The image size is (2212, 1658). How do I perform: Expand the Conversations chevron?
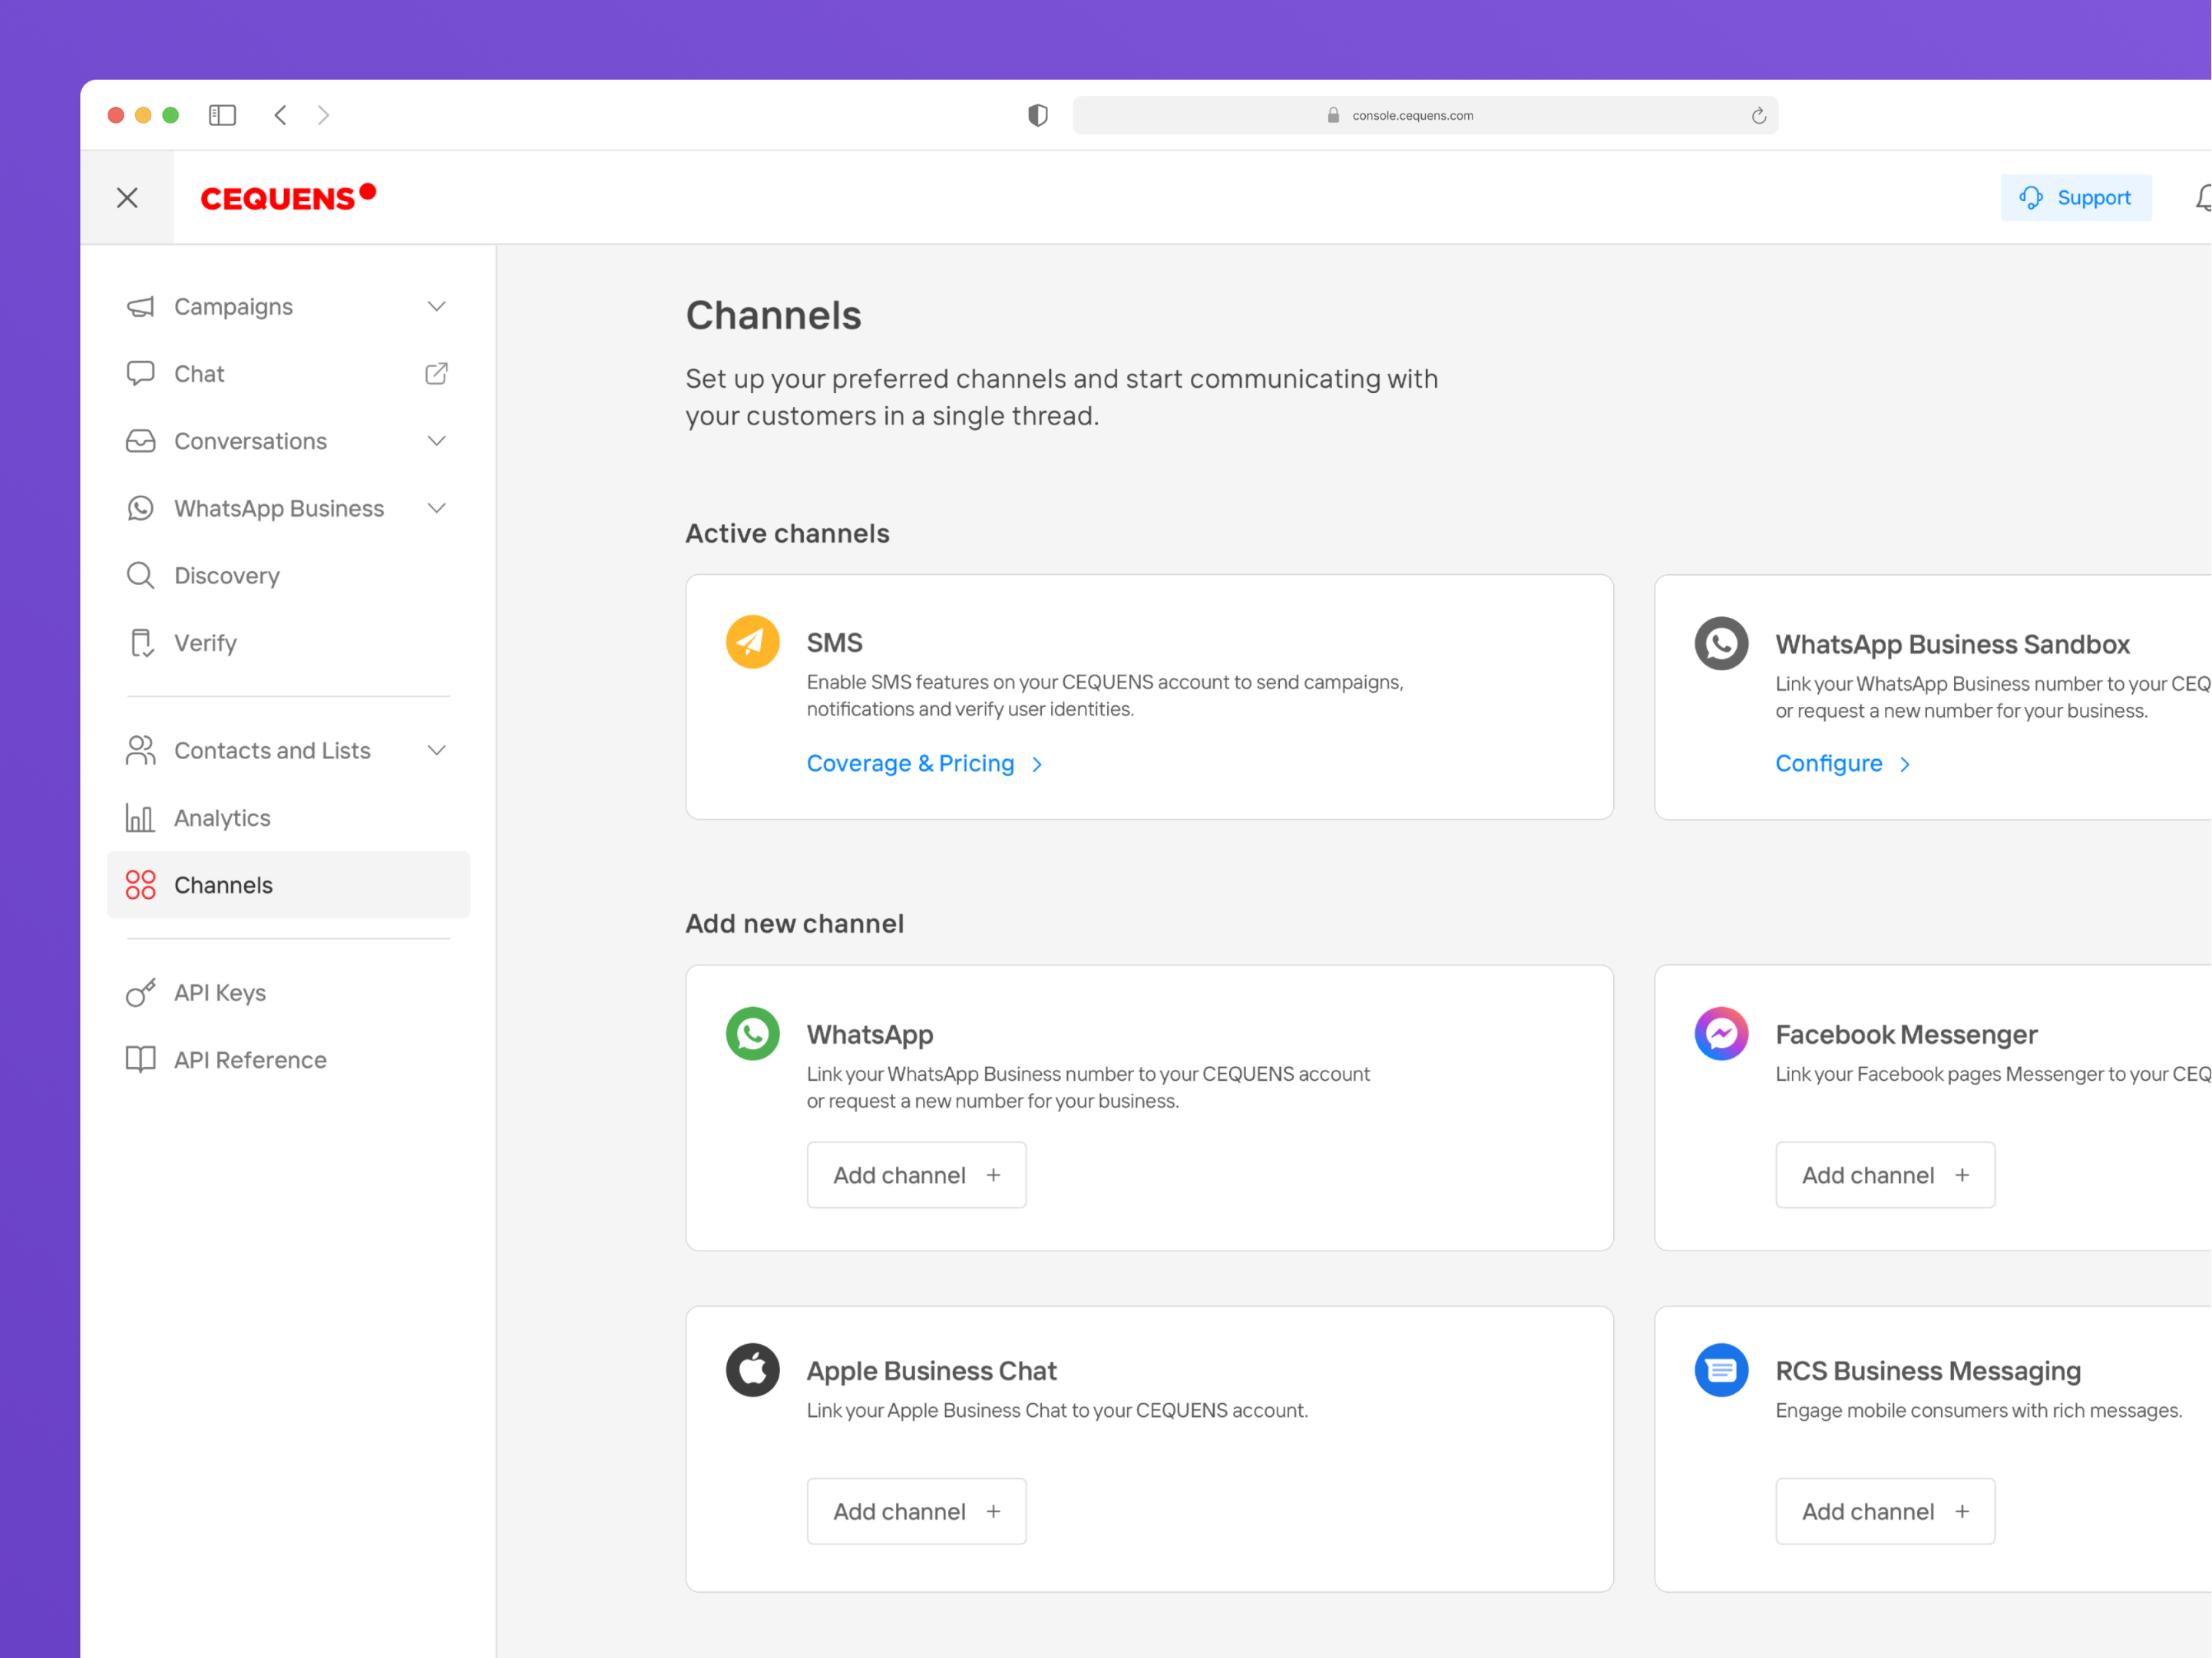point(437,441)
